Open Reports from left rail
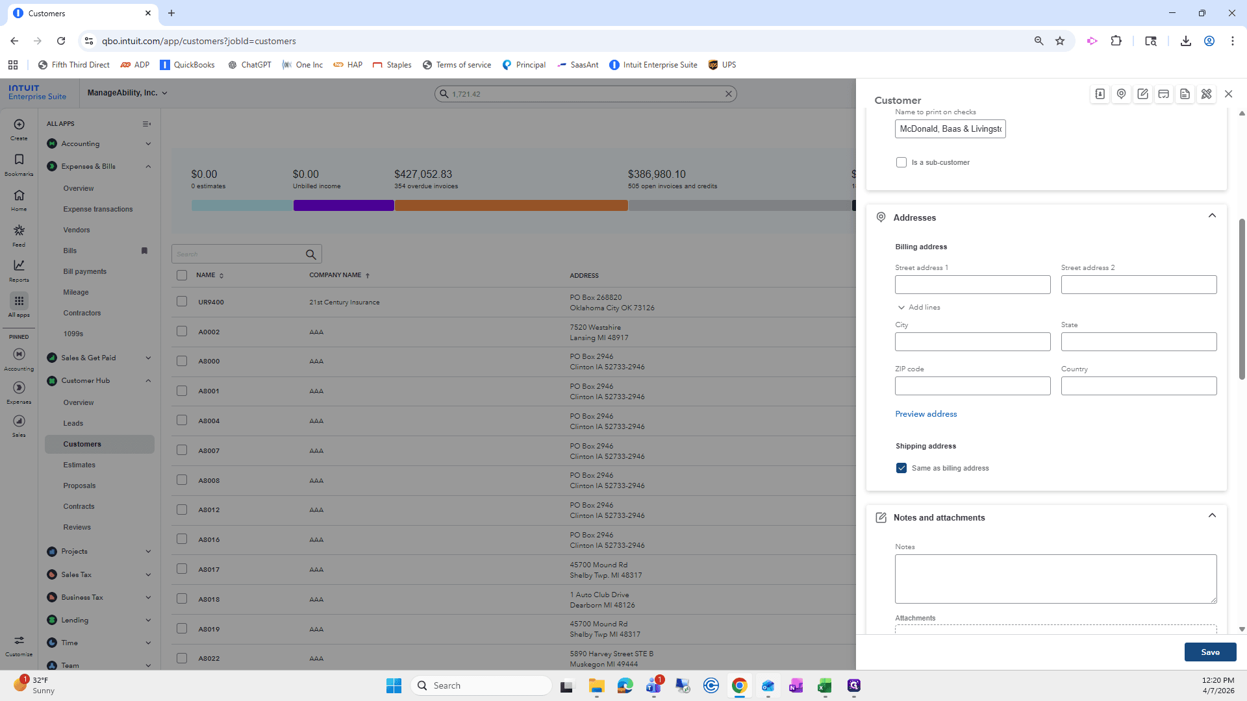 tap(19, 271)
